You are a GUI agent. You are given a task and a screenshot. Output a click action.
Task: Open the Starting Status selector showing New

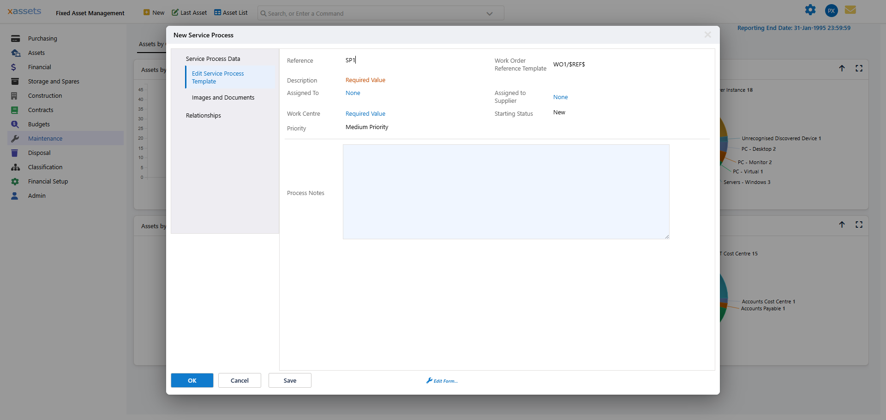pyautogui.click(x=559, y=112)
